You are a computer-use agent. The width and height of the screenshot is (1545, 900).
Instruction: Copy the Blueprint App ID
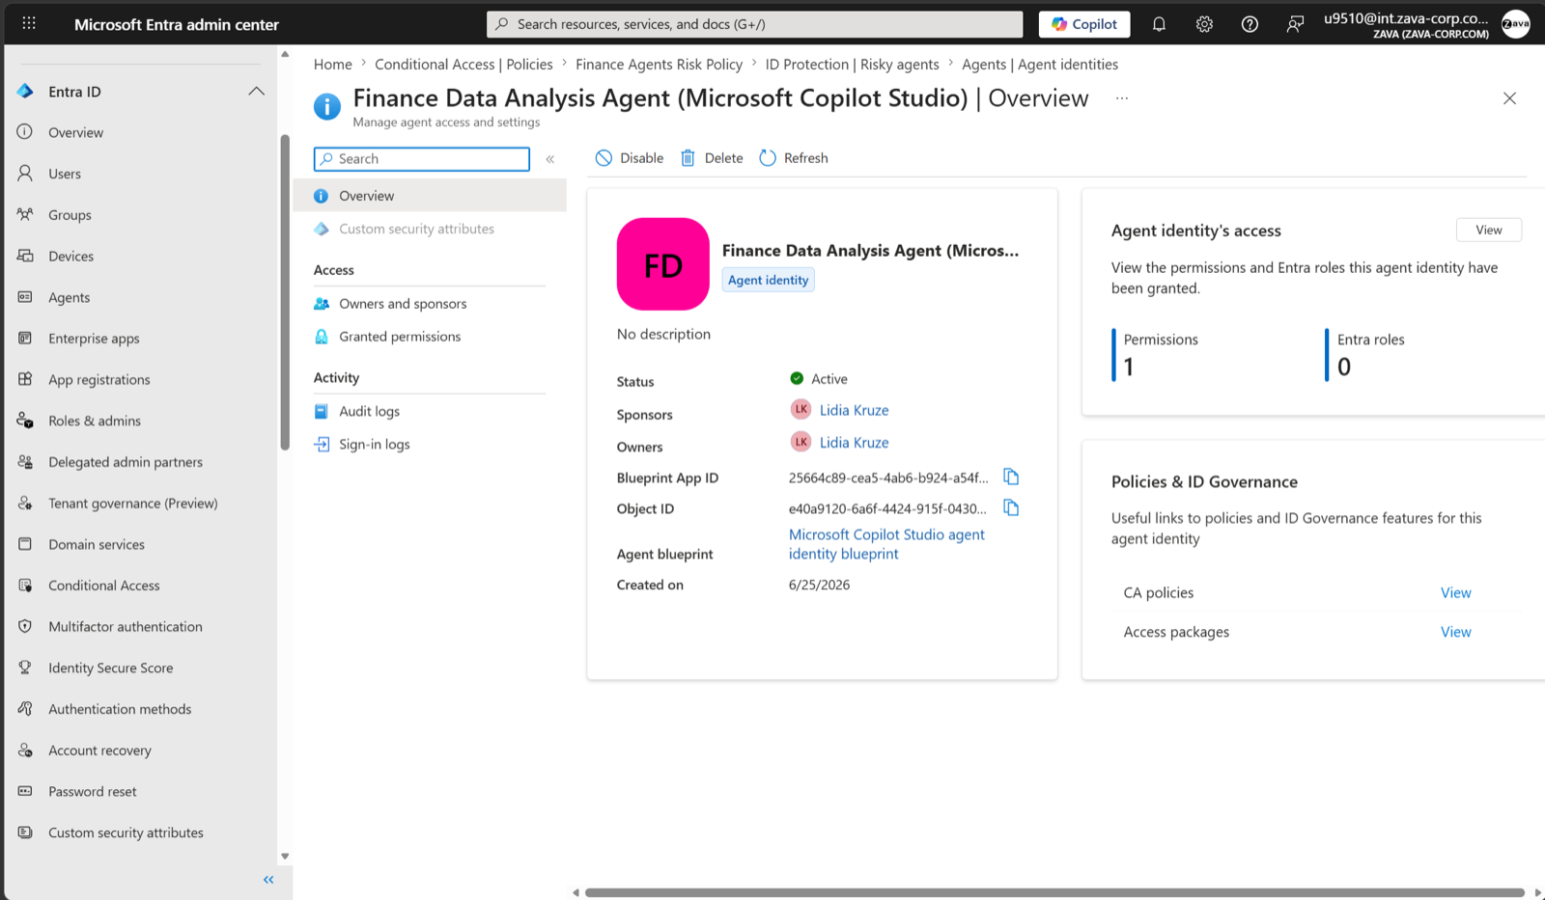pyautogui.click(x=1011, y=477)
